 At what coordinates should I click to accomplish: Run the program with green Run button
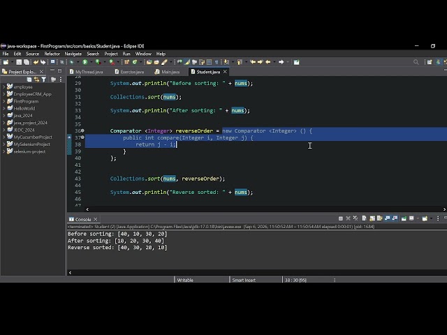[85, 62]
